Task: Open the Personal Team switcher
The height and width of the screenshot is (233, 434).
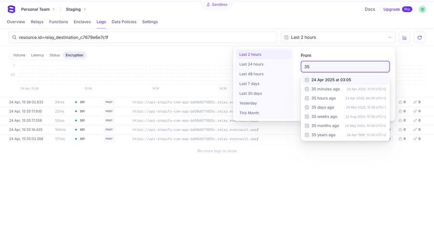Action: click(38, 9)
